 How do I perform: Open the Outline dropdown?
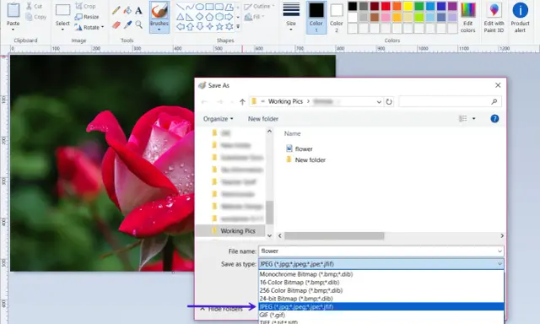pyautogui.click(x=259, y=6)
